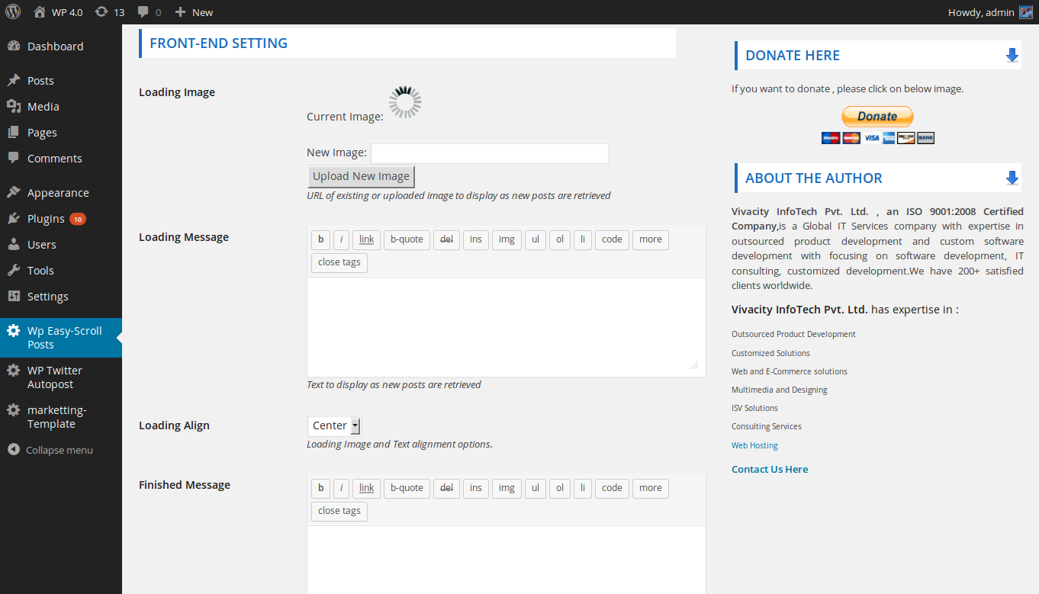Click 'li' button in Loading Message toolbar
Screen dimensions: 1039x594
[583, 240]
